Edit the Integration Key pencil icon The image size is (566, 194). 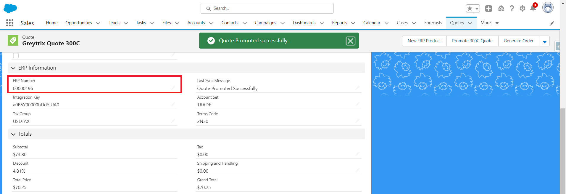point(173,104)
